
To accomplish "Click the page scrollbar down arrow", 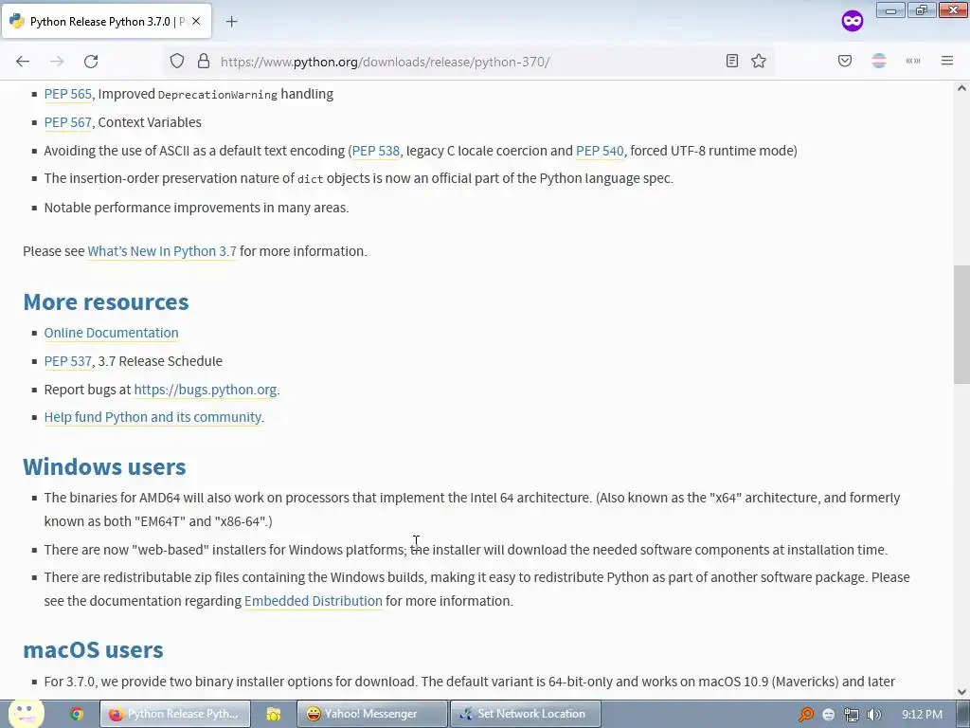I will [x=961, y=692].
